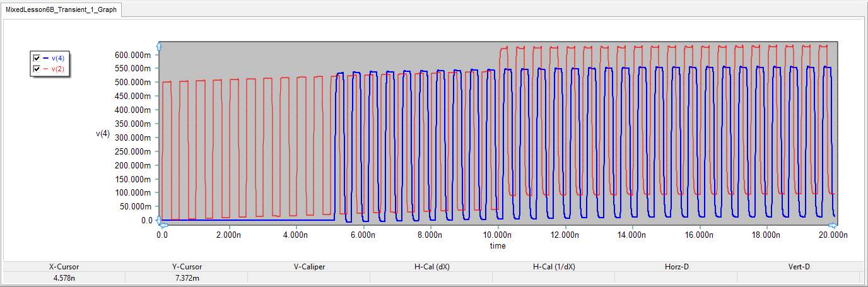Click the time horizontal axis title

pyautogui.click(x=498, y=245)
